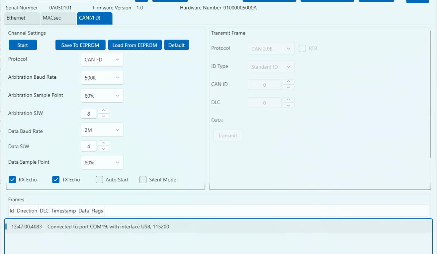437x254 pixels.
Task: Increase the Data SJW value
Action: 104,143
